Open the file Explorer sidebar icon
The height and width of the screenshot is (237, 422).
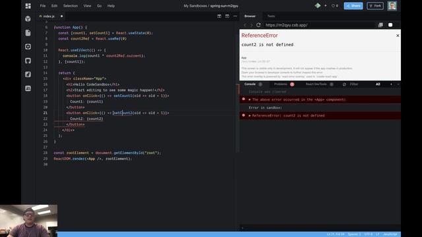pyautogui.click(x=28, y=33)
